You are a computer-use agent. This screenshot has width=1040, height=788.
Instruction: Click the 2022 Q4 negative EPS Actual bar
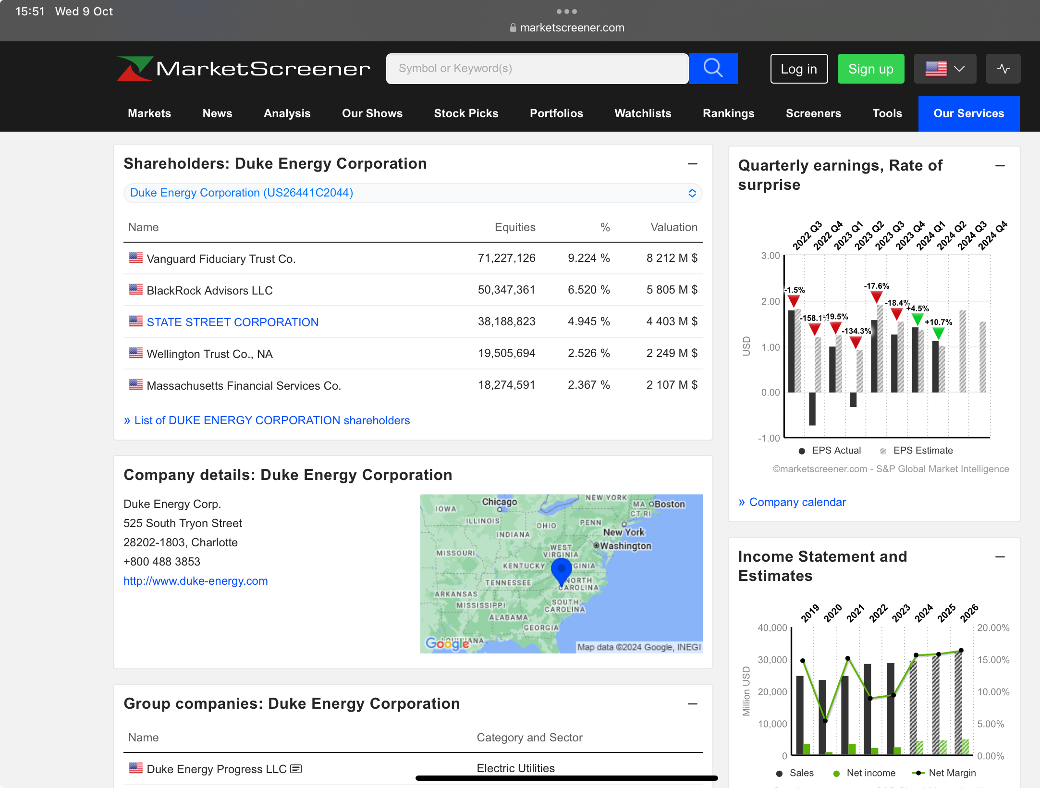[812, 409]
